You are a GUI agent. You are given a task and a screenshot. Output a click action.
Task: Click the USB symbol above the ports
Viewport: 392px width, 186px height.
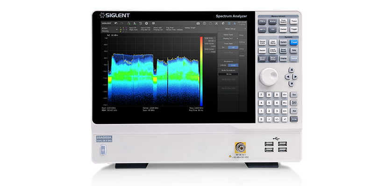277,138
